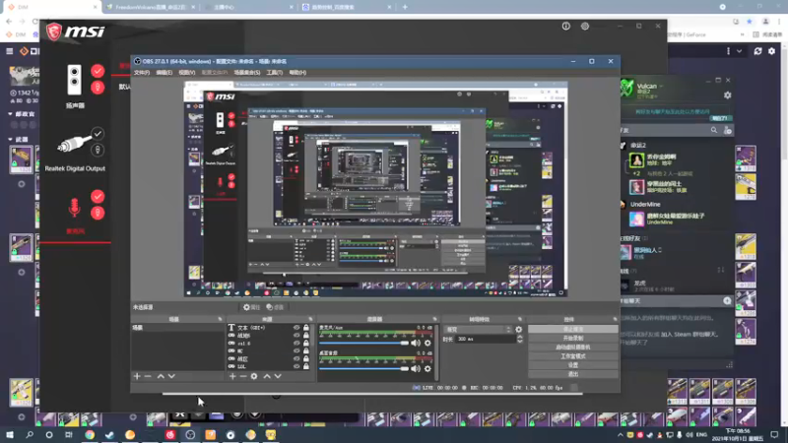Unlock the 文本 (GDI+) source
Viewport: 788px width, 443px height.
[306, 328]
